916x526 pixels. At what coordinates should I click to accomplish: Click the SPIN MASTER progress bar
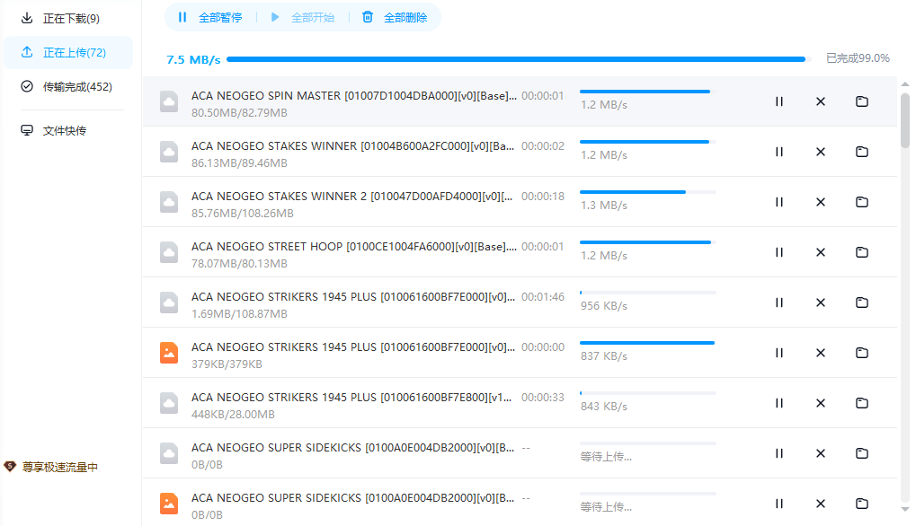pyautogui.click(x=648, y=92)
